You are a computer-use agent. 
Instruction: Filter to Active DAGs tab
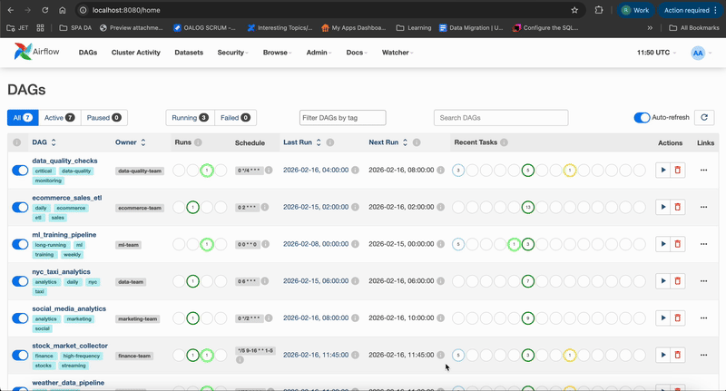pyautogui.click(x=60, y=118)
